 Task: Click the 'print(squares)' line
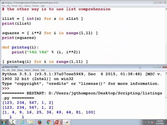[x=19, y=38]
